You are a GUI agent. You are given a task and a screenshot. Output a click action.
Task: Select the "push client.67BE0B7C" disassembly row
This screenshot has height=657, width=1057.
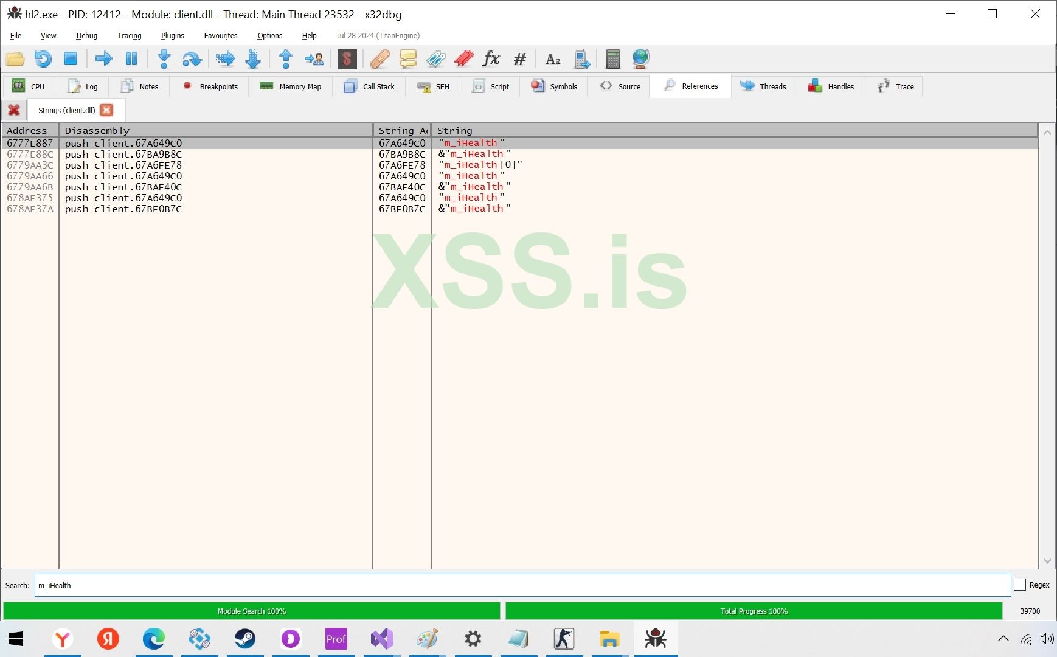coord(519,209)
